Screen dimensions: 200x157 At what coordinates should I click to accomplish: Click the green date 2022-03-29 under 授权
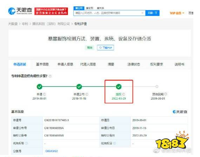coord(119,98)
